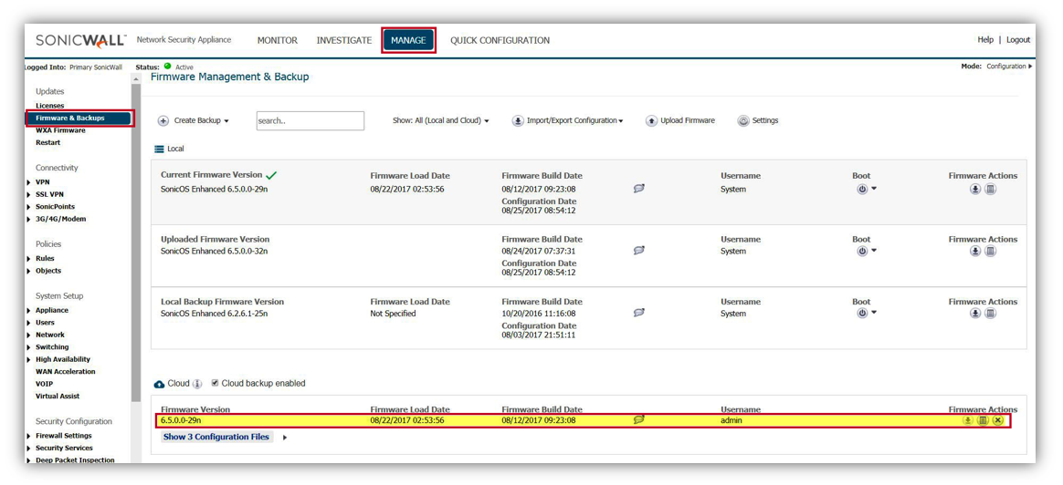Expand the Import/Export Configuration menu
This screenshot has height=485, width=1063.
pyautogui.click(x=567, y=121)
